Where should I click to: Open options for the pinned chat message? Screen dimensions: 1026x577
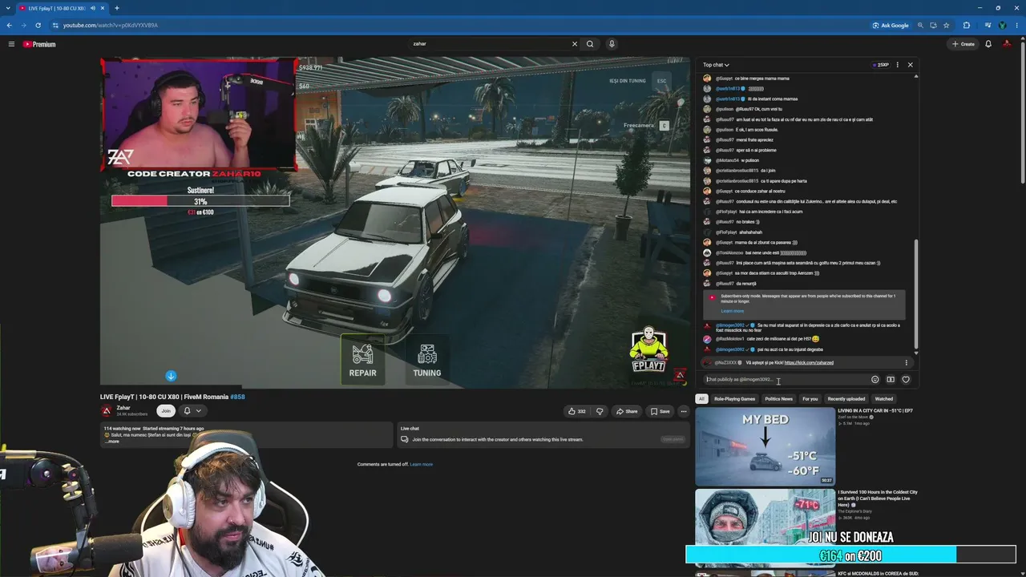pos(907,363)
